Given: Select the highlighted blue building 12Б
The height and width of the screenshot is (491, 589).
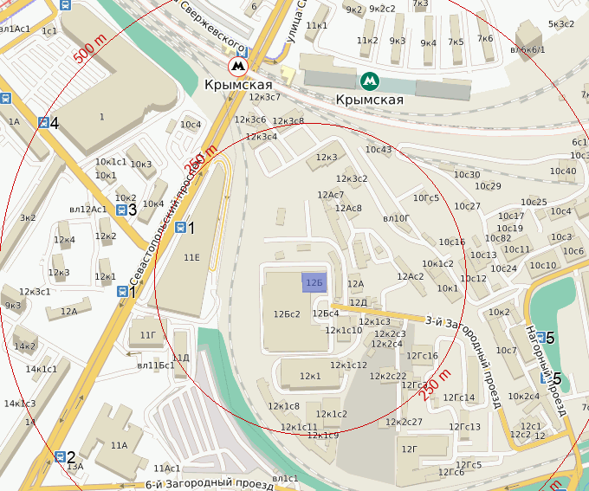Looking at the screenshot, I should (314, 282).
